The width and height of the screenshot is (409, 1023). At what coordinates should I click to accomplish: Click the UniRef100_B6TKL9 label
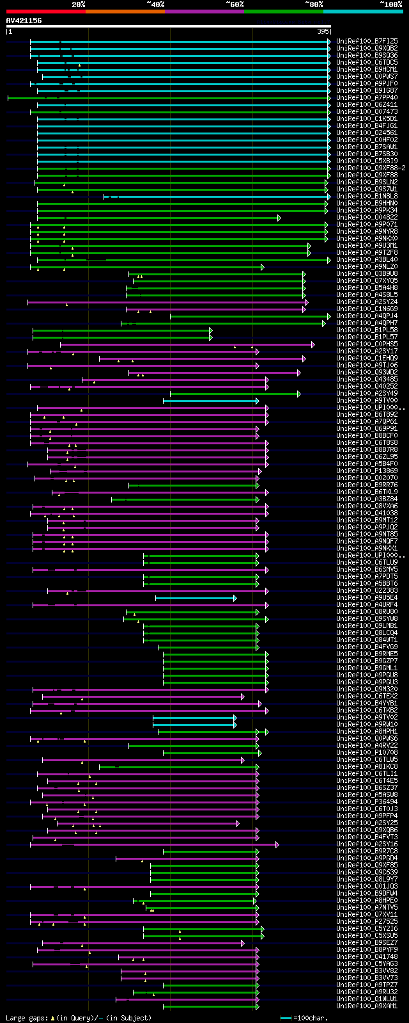click(367, 492)
